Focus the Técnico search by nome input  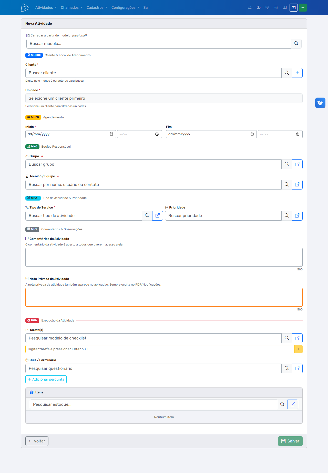click(153, 185)
